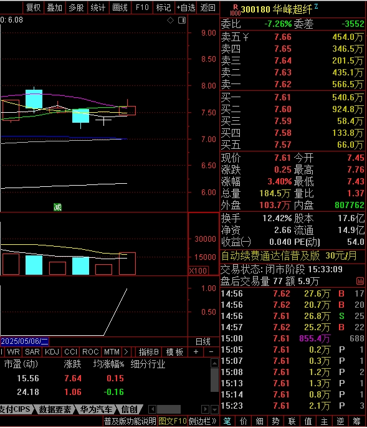
Task: Click the green 减 marker on chart
Action: (57, 207)
